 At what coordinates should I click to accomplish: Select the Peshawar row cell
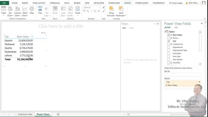[x=9, y=44]
